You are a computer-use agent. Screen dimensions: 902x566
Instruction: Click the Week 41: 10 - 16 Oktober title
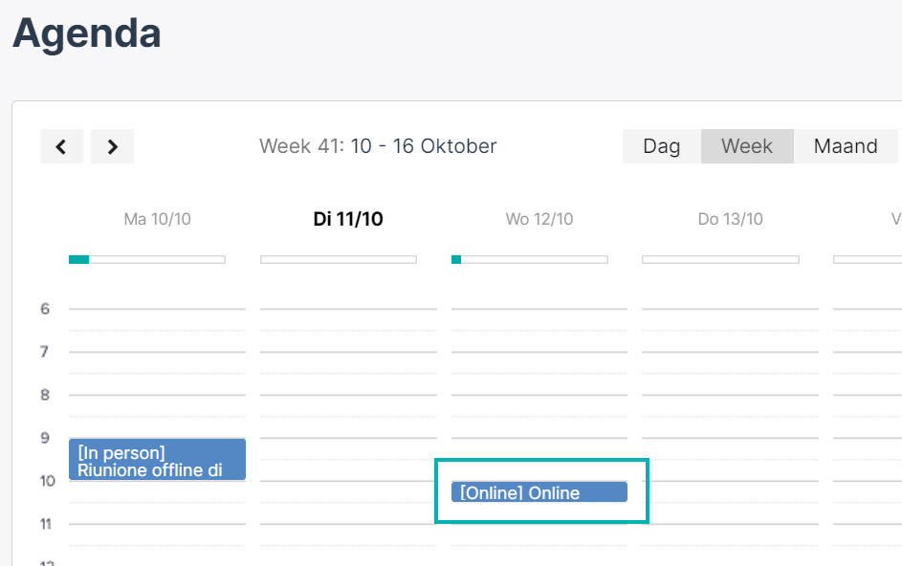tap(378, 146)
